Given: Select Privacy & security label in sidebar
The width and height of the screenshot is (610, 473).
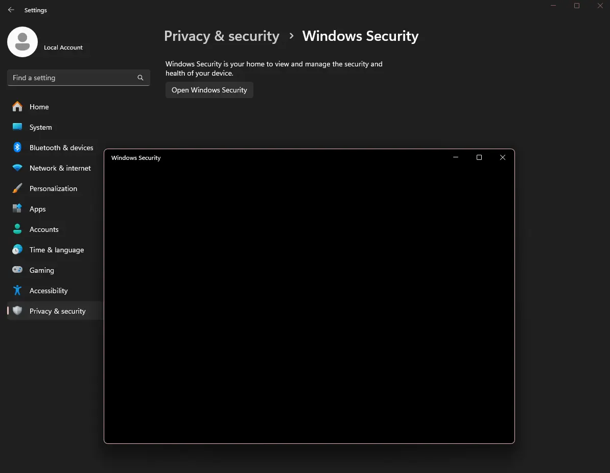Looking at the screenshot, I should (x=58, y=311).
